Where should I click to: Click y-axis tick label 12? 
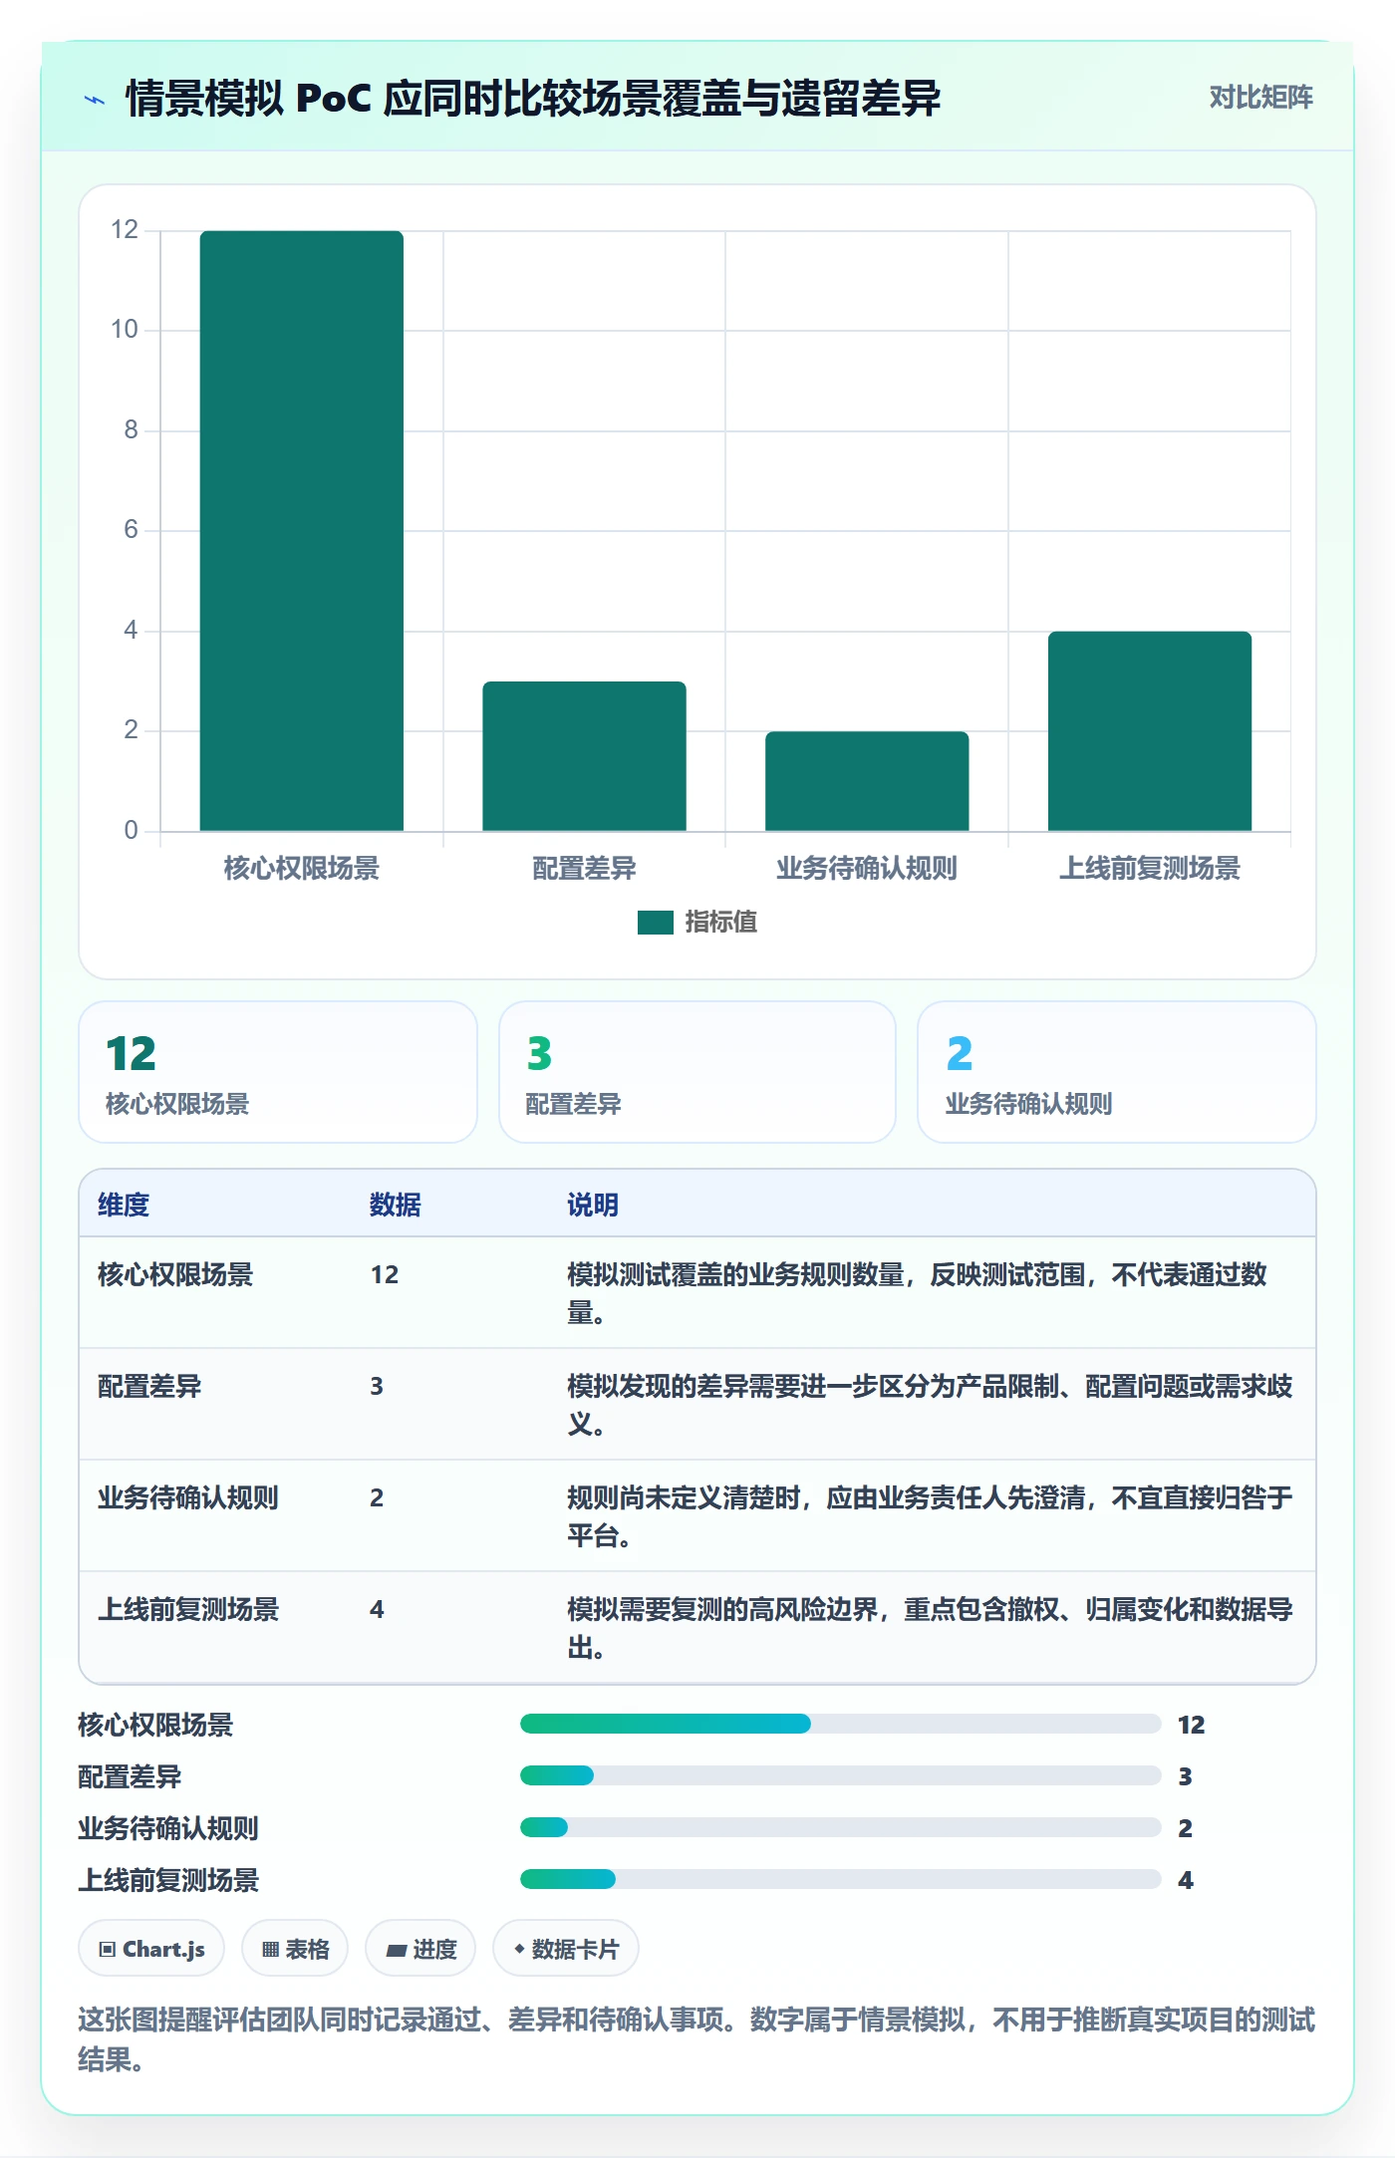point(125,229)
